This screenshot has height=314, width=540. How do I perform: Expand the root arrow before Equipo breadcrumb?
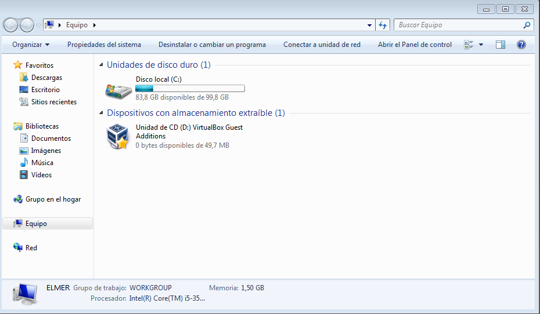pos(60,25)
